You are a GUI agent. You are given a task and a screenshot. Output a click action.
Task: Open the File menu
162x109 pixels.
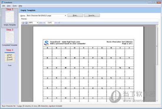4,6
